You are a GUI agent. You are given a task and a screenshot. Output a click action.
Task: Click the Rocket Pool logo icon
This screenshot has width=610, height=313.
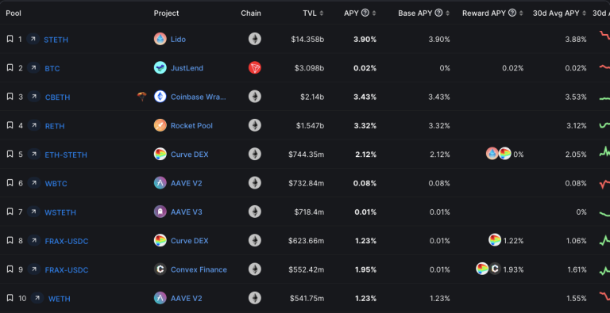160,125
